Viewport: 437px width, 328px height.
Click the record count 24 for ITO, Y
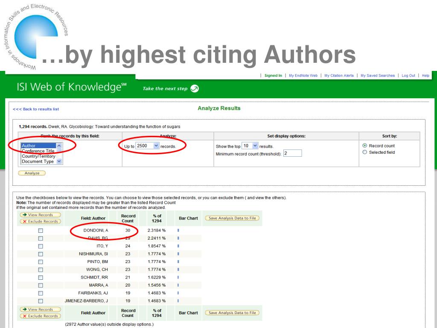tap(128, 246)
